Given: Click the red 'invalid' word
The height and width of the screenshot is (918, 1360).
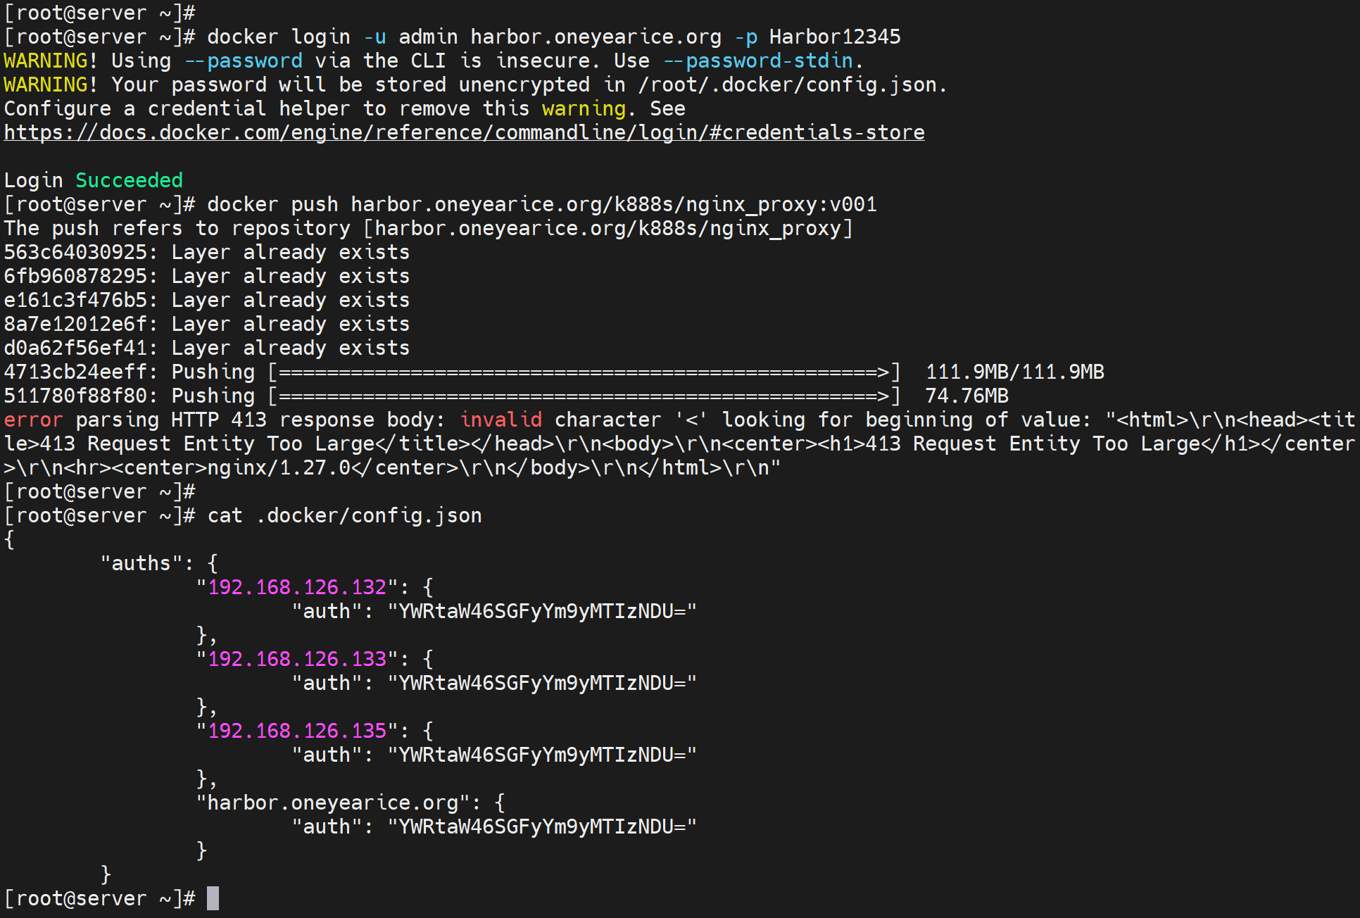Looking at the screenshot, I should [500, 420].
